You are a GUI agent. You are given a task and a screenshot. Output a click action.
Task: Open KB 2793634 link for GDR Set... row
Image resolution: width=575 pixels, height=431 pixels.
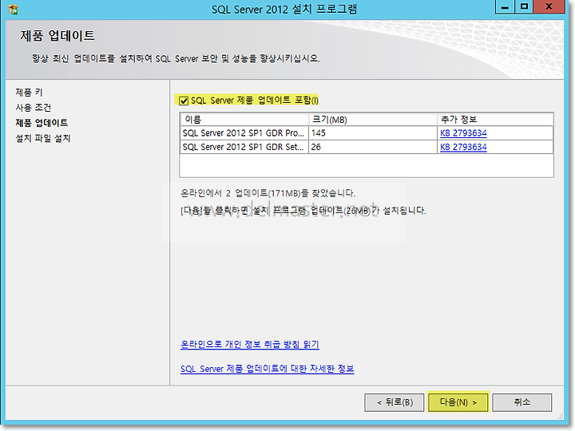pyautogui.click(x=463, y=147)
